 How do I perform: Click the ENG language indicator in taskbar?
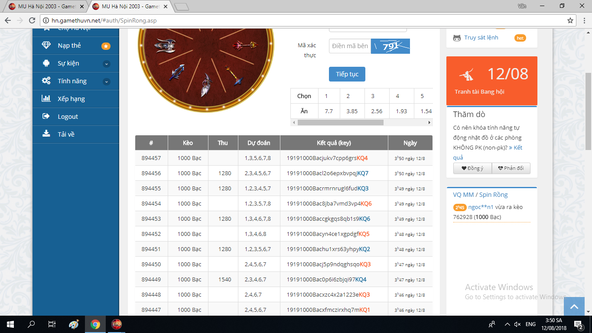pos(530,324)
